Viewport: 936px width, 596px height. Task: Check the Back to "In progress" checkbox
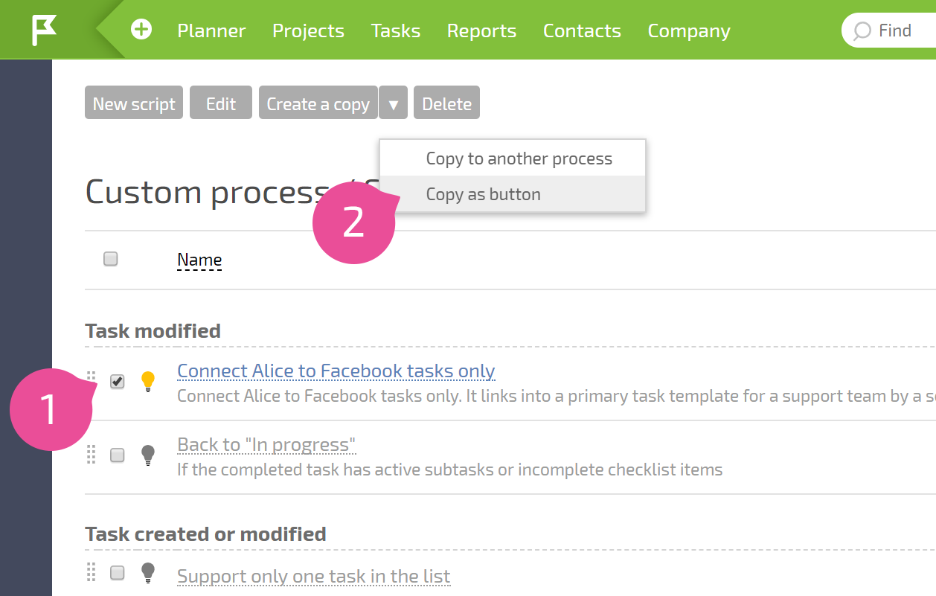[118, 455]
